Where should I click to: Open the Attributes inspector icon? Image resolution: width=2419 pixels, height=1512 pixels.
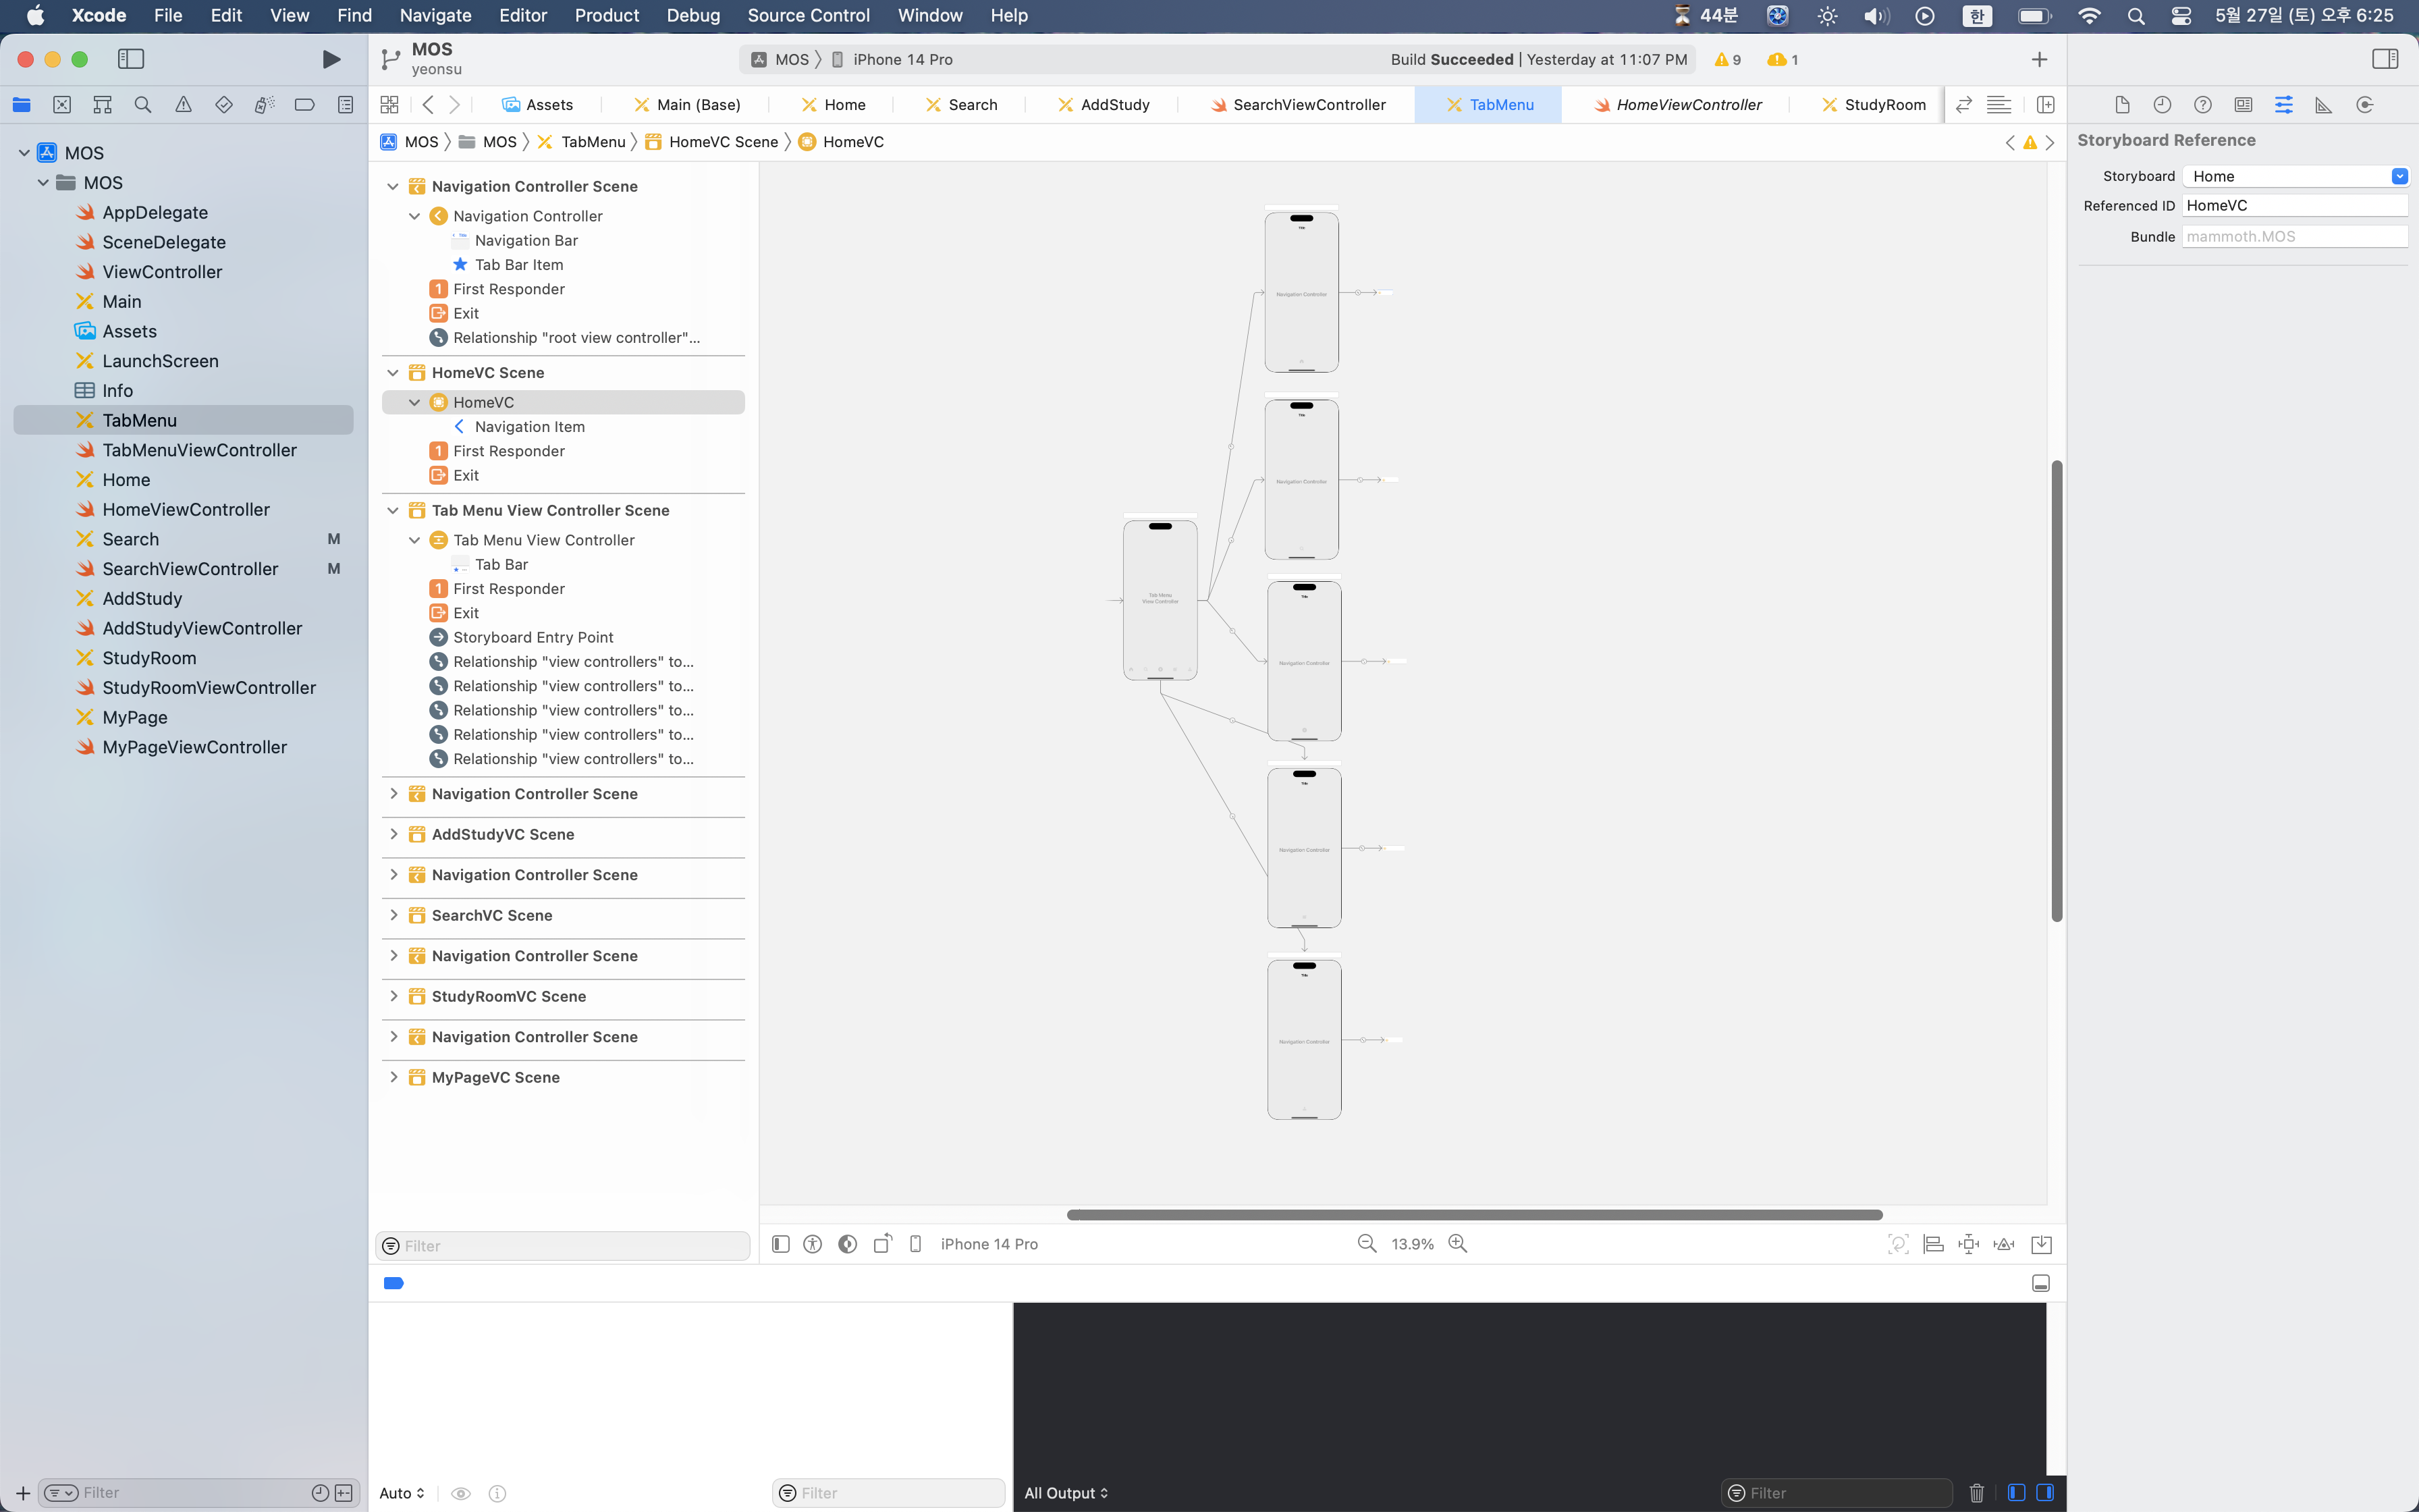click(2284, 105)
